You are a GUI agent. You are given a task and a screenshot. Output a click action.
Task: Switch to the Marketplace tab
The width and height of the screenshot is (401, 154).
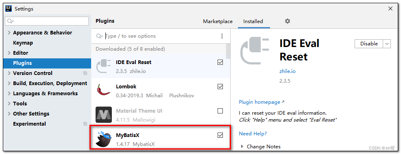(x=218, y=21)
